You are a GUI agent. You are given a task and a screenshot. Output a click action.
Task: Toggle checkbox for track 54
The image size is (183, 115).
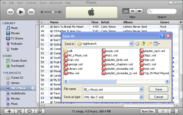coord(51,58)
